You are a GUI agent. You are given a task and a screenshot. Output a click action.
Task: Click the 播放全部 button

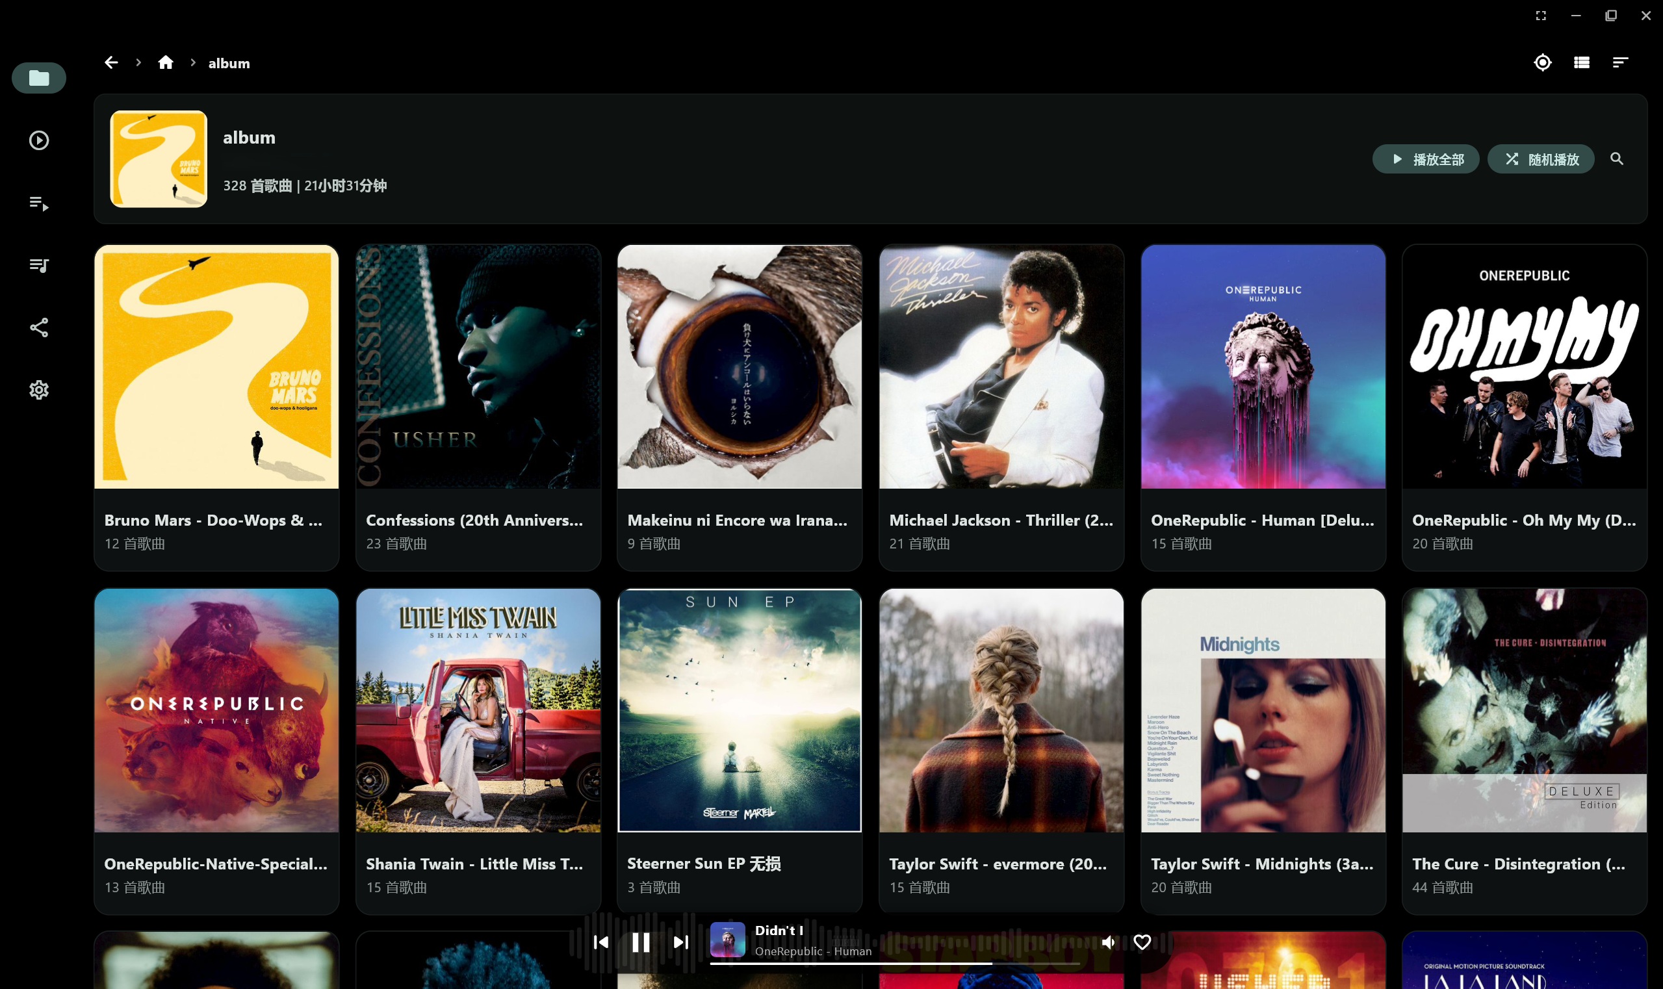pyautogui.click(x=1426, y=159)
